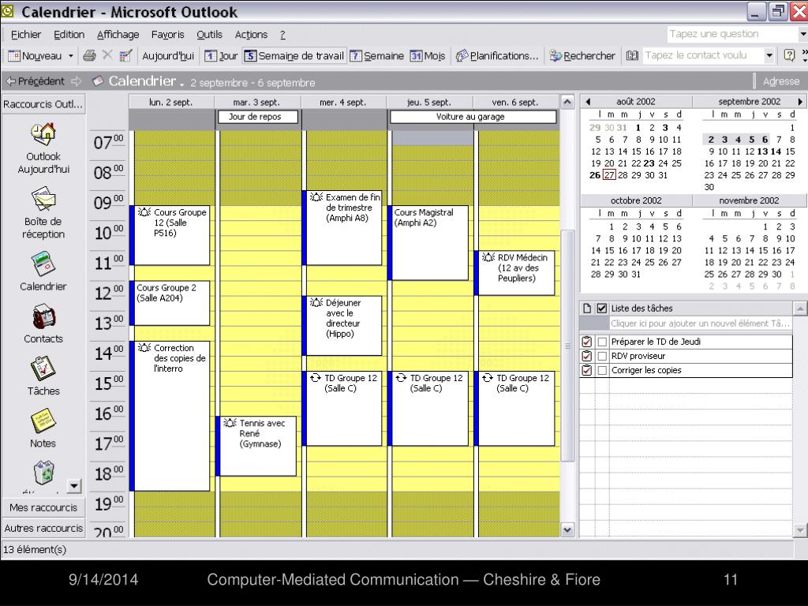The image size is (808, 606).
Task: Go back with Précédent arrow
Action: 35,81
